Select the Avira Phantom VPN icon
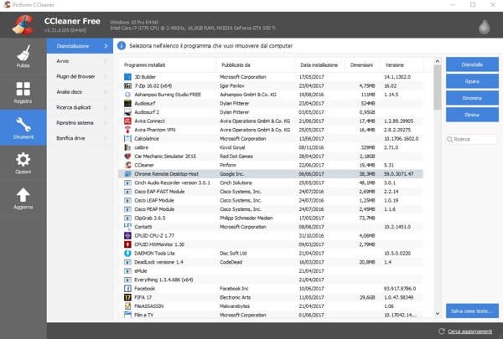 [127, 130]
